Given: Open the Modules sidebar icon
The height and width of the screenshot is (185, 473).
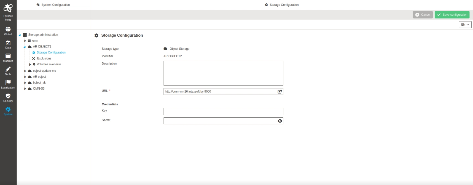Looking at the screenshot, I should 8,56.
